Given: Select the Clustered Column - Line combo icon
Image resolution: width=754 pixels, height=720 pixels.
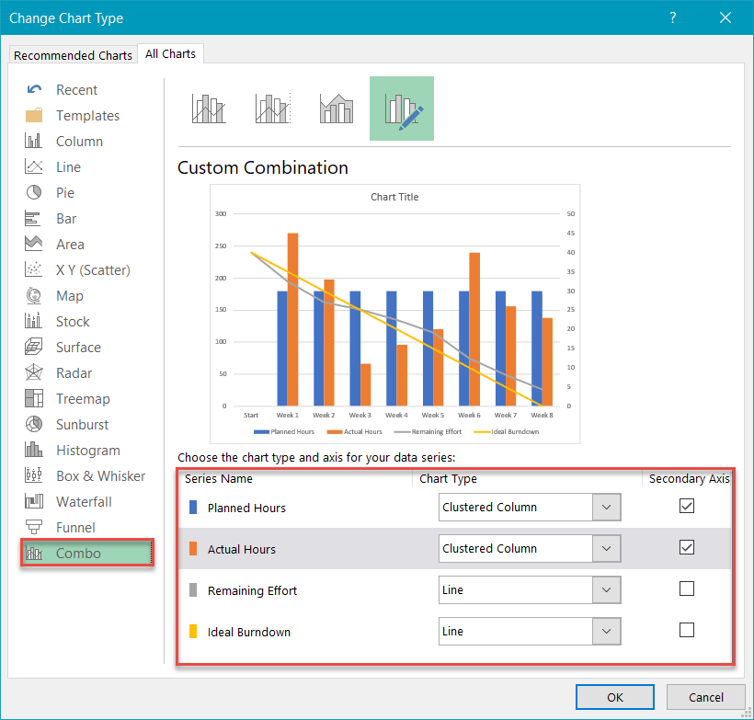Looking at the screenshot, I should point(209,109).
